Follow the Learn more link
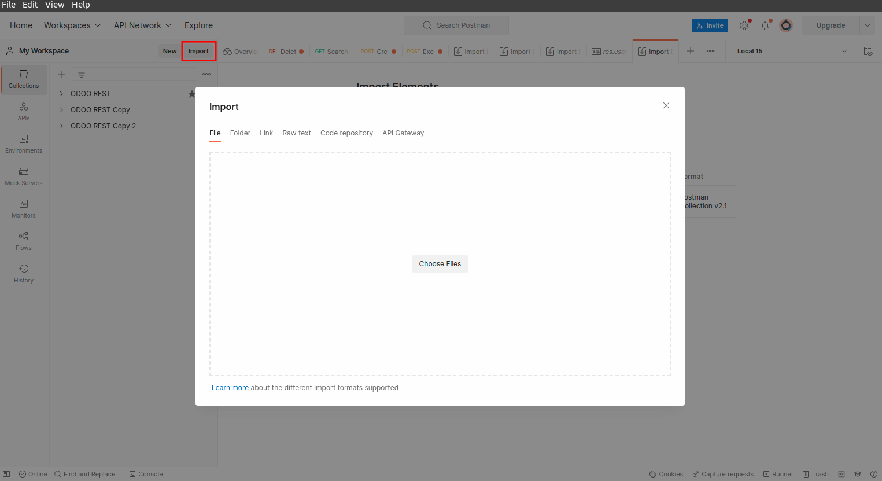882x481 pixels. pos(230,388)
